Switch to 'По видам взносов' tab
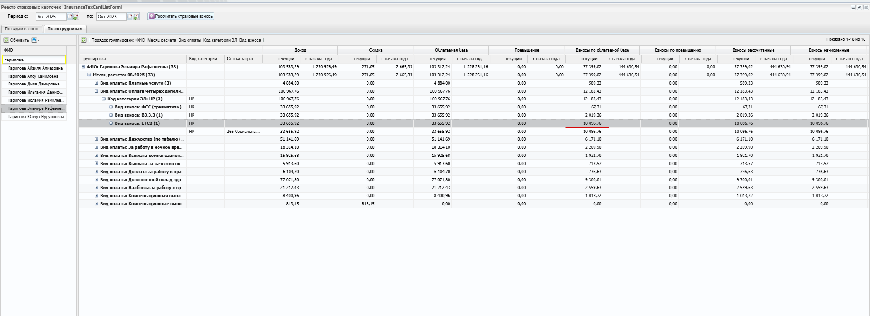 click(22, 29)
